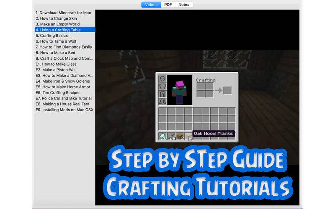Select "2. How to Change Skin" video
This screenshot has height=209, width=335.
[64, 18]
